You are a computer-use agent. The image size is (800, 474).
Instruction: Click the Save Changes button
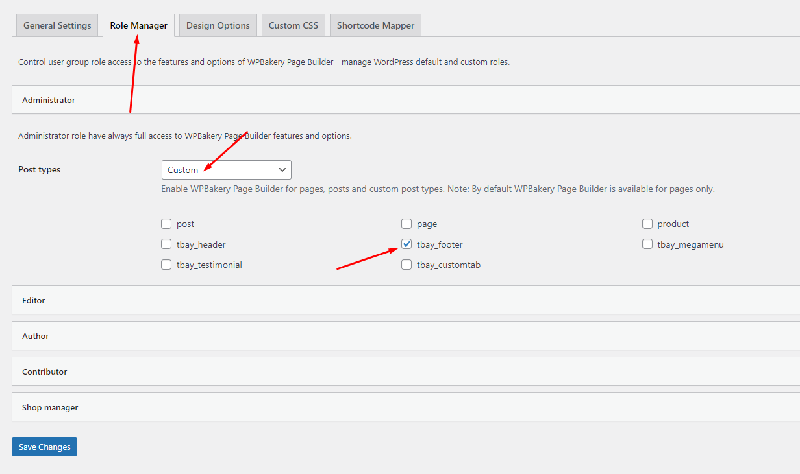pyautogui.click(x=44, y=447)
